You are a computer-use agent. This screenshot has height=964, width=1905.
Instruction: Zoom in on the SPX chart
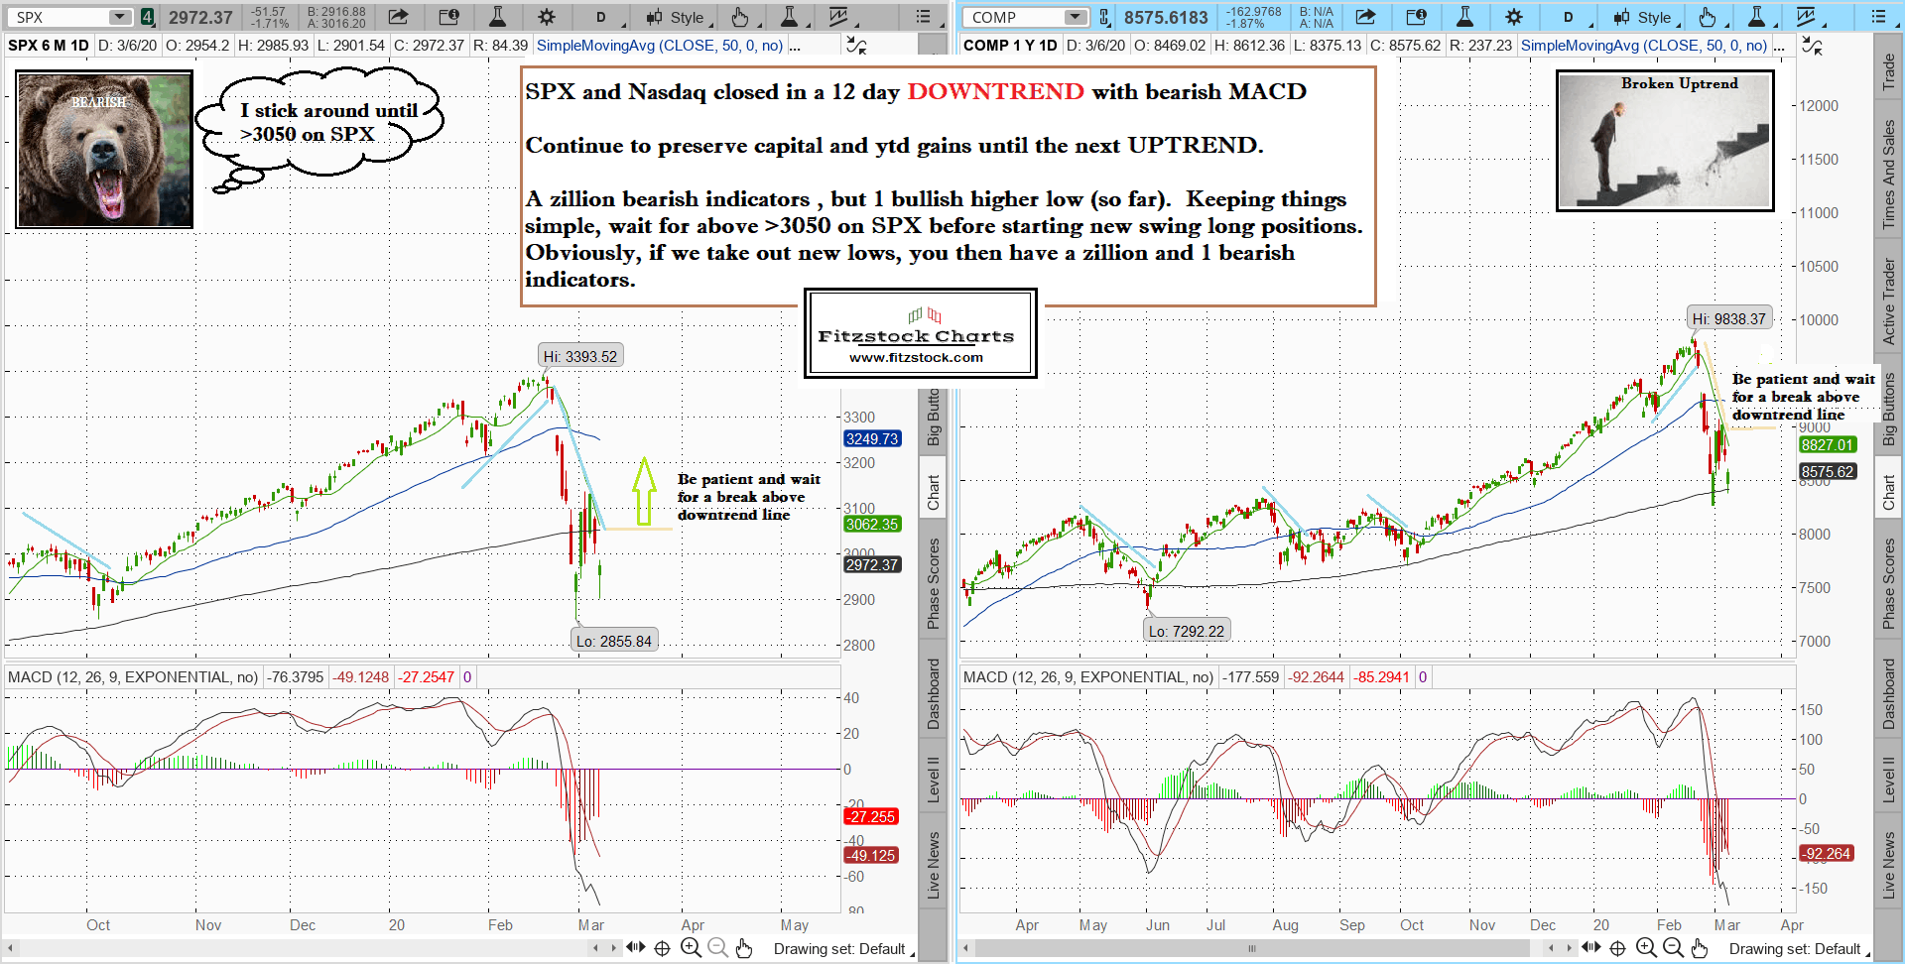[691, 948]
